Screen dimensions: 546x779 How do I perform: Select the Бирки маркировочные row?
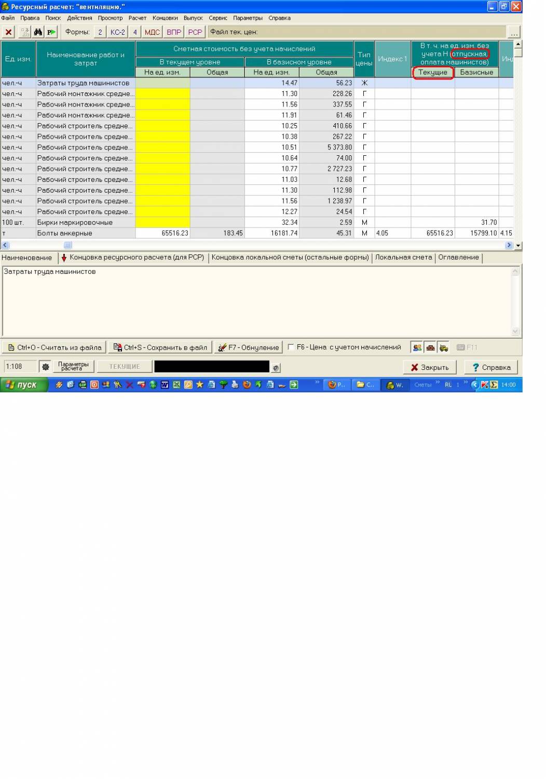257,222
